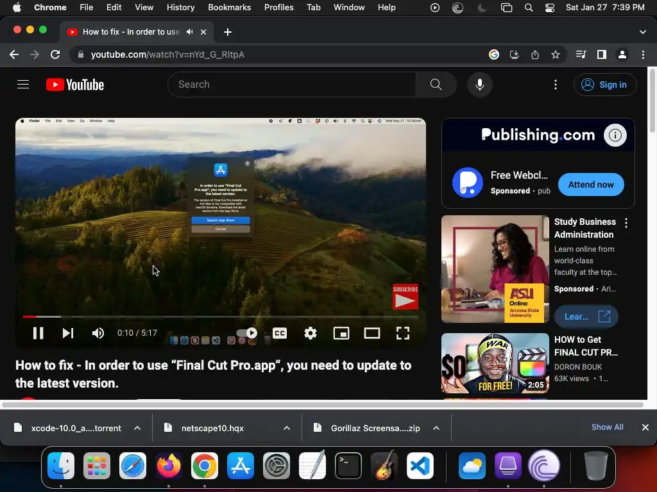
Task: Start voice search with microphone
Action: tap(480, 85)
